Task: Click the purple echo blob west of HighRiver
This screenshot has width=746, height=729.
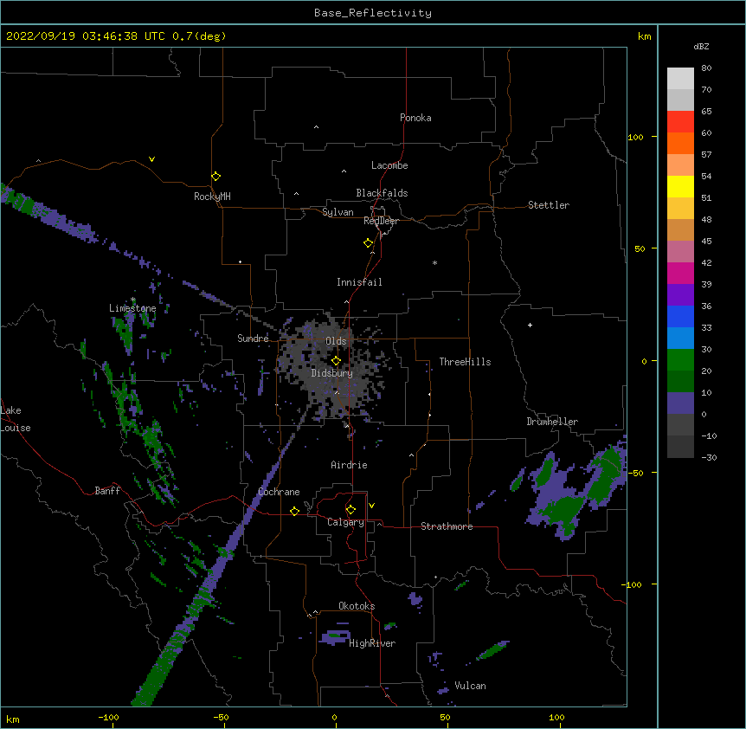Action: click(x=334, y=636)
